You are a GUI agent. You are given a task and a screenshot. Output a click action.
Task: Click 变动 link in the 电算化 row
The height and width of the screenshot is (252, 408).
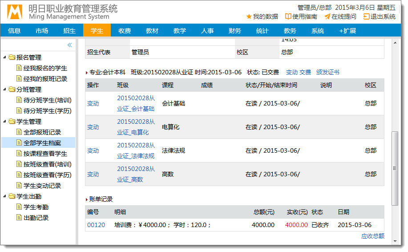[x=93, y=127]
